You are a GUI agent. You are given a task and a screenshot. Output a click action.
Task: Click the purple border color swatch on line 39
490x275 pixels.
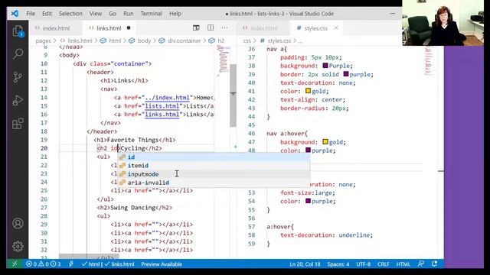(345, 74)
